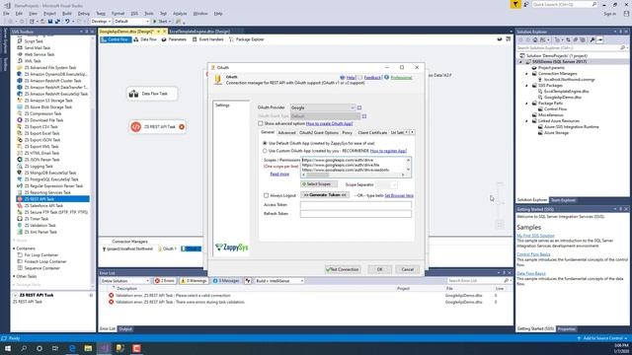The width and height of the screenshot is (632, 355).
Task: Open the Build menu
Action: point(67,13)
